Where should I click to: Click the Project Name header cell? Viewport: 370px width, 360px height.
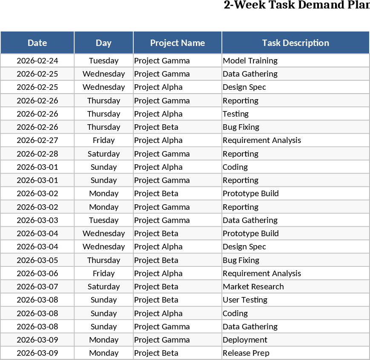[178, 43]
